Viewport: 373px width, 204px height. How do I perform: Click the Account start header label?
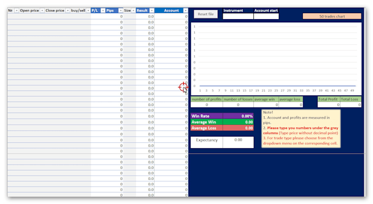pos(266,10)
